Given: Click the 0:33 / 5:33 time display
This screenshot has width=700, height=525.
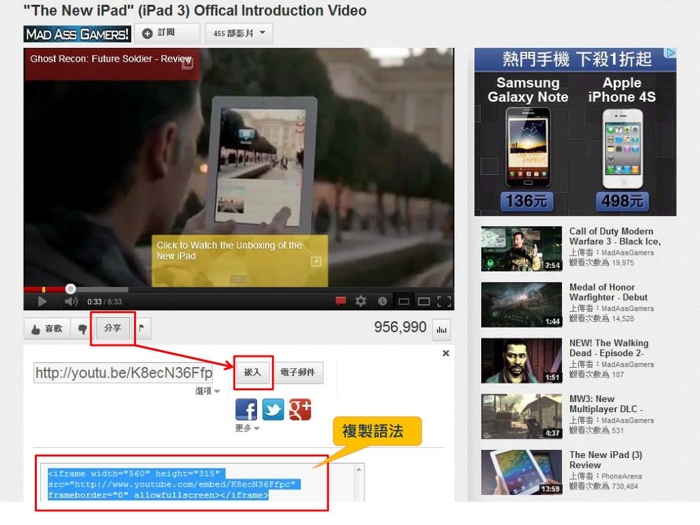Looking at the screenshot, I should (x=105, y=301).
